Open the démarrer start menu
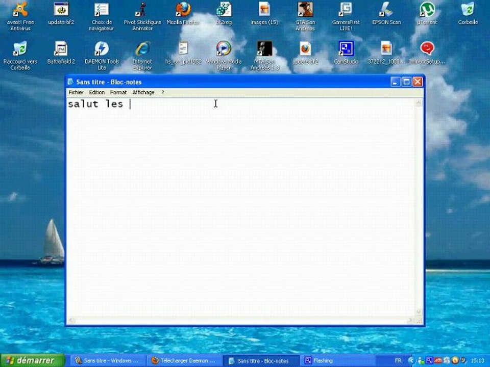Image resolution: width=490 pixels, height=367 pixels. coord(32,360)
